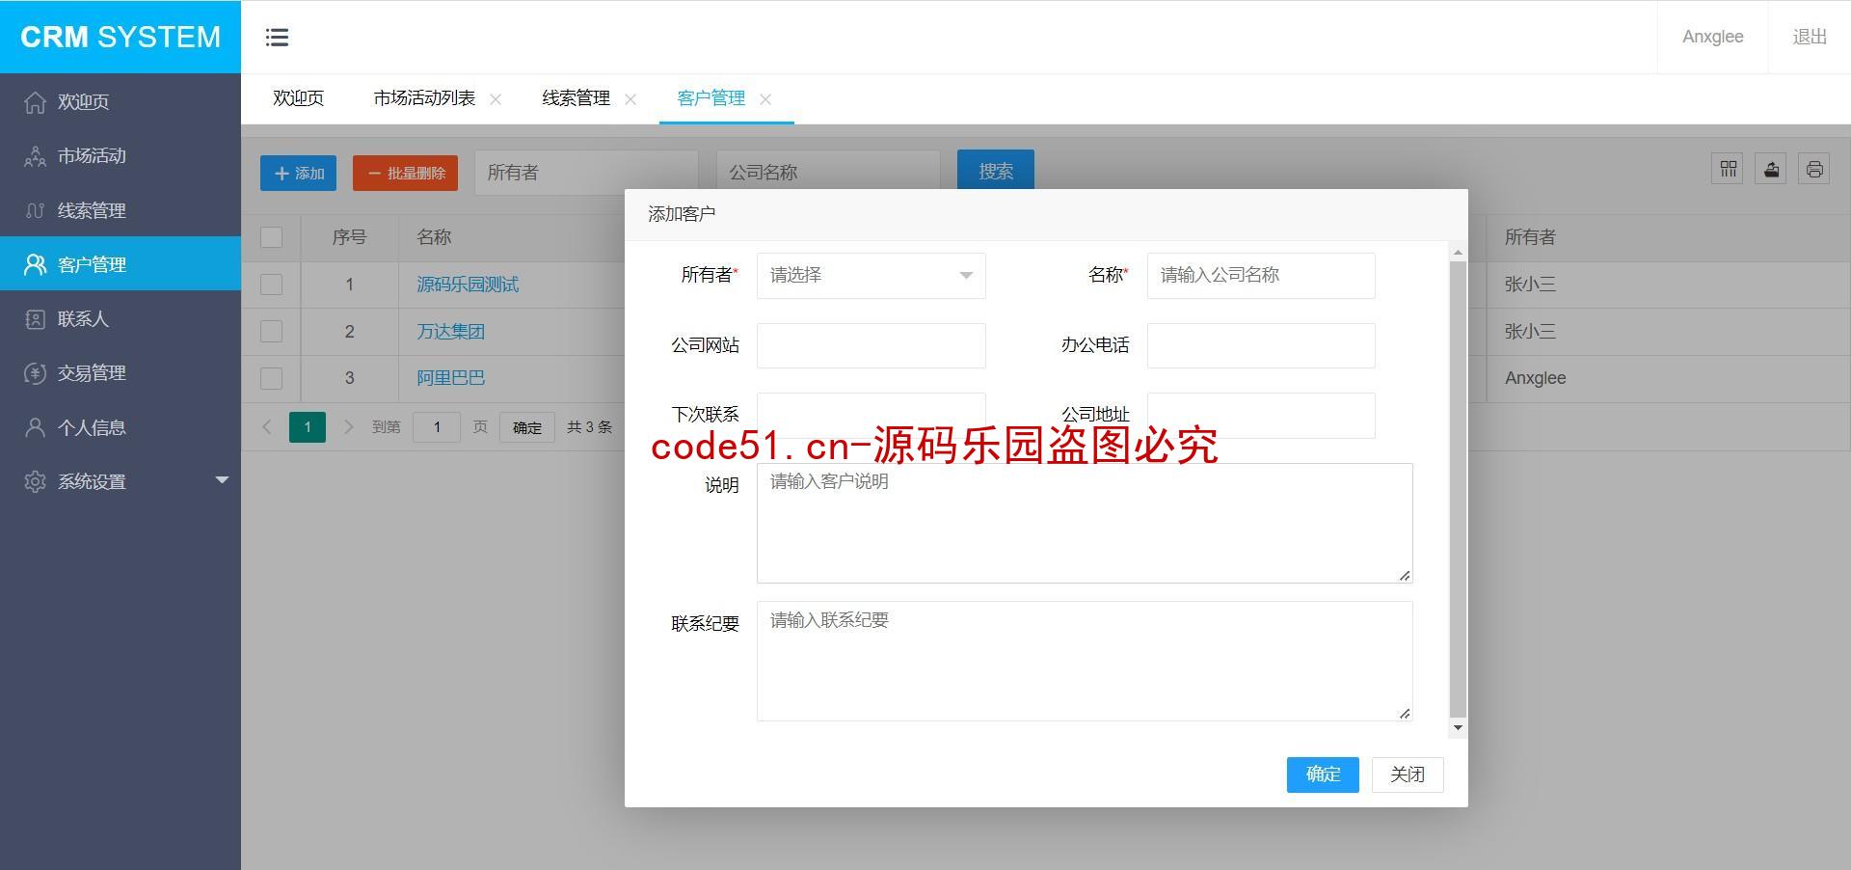The height and width of the screenshot is (870, 1851).
Task: Open 市场活动 in the sidebar menu
Action: (121, 156)
